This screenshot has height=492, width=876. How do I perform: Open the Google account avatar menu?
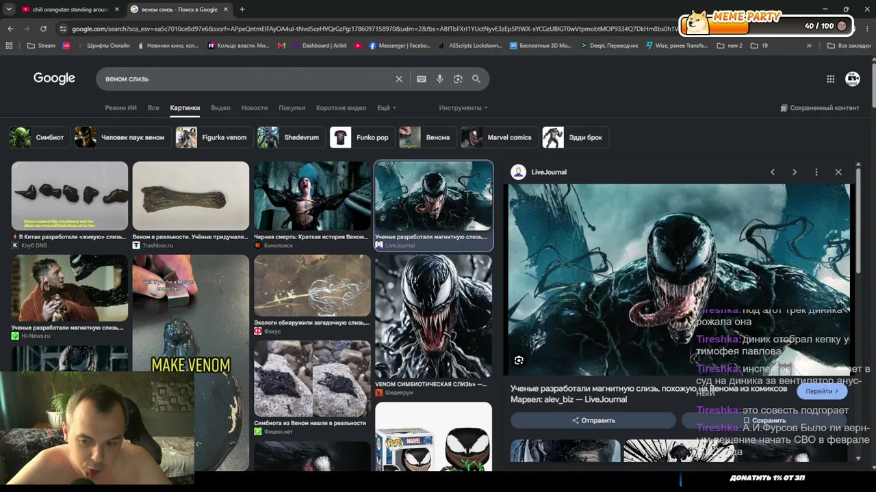click(x=853, y=79)
